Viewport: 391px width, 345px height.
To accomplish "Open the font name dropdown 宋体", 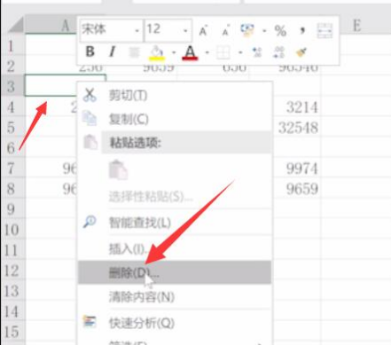I will point(111,30).
